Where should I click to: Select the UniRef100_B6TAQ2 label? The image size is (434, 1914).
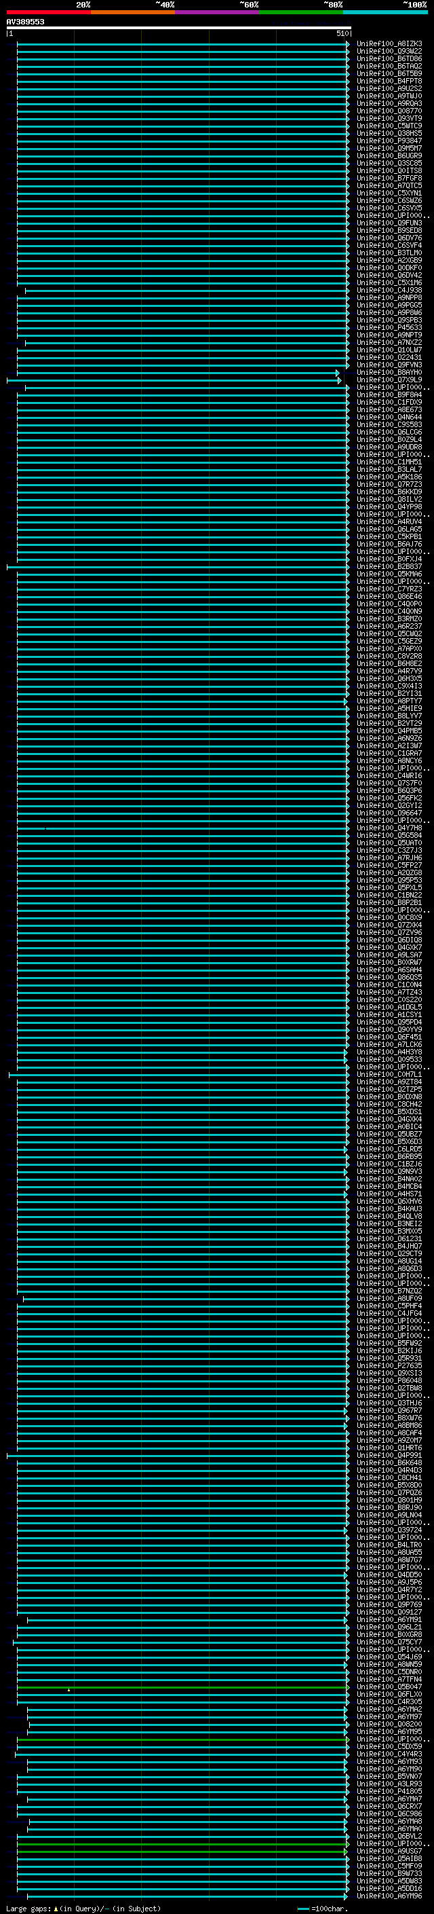tap(389, 67)
